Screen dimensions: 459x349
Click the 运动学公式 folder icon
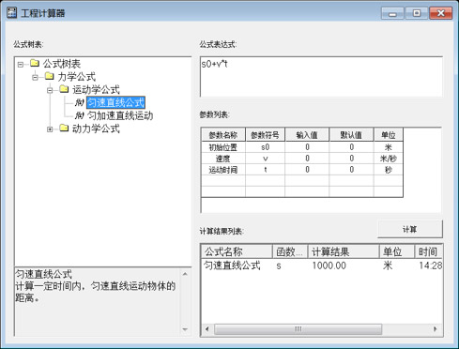(x=64, y=89)
